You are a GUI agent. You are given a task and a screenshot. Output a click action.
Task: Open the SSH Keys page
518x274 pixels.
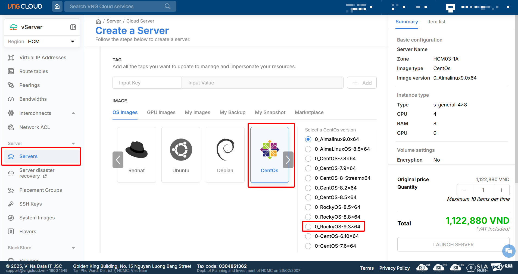tap(30, 204)
